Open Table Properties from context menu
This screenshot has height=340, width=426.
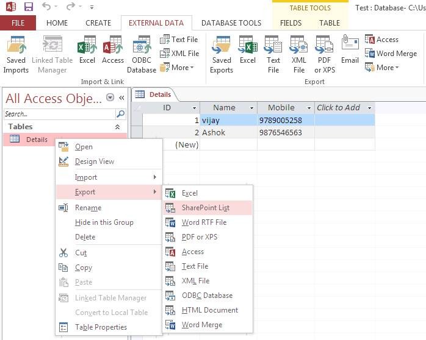(x=109, y=327)
